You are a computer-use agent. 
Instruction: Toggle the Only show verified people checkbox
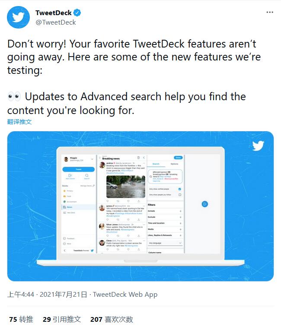click(180, 189)
